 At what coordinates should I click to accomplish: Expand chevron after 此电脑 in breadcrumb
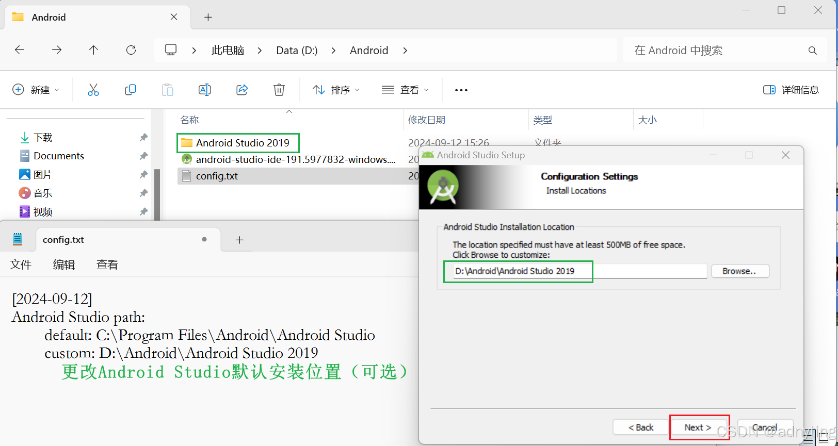[x=260, y=51]
